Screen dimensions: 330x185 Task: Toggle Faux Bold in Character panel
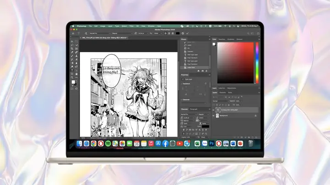[x=183, y=130]
